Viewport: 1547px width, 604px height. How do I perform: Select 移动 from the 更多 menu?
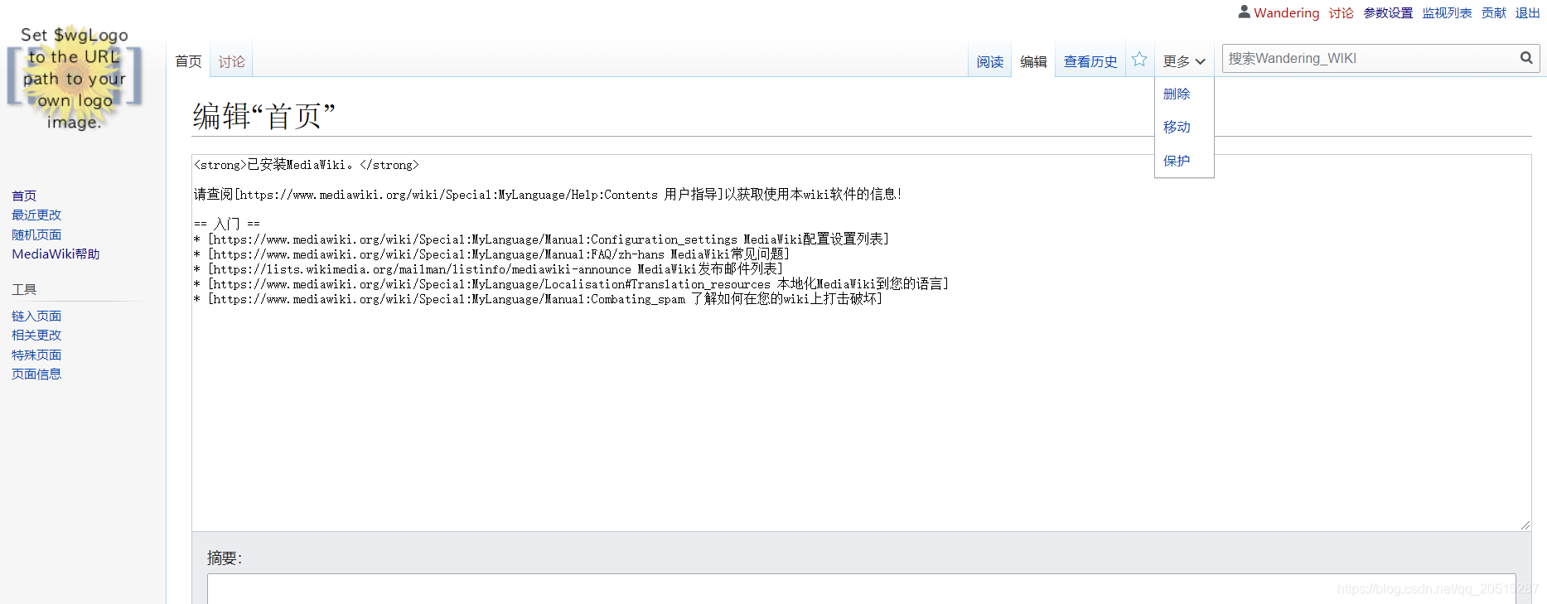1177,127
